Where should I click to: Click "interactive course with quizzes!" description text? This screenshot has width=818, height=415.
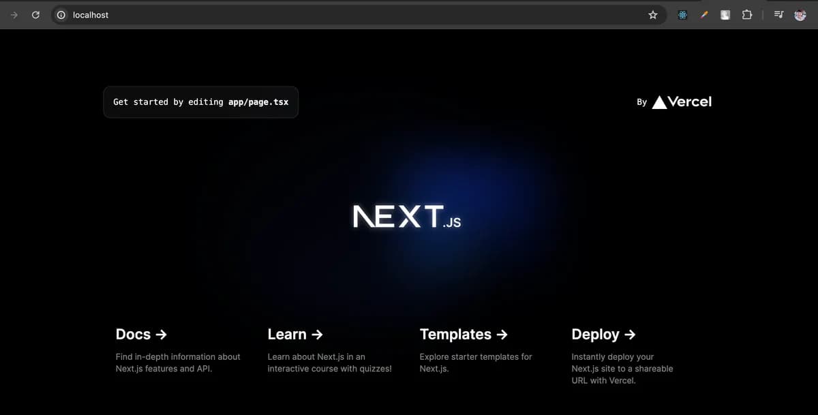click(x=330, y=369)
